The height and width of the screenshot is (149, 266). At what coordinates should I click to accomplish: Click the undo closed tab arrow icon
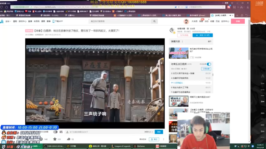click(246, 15)
